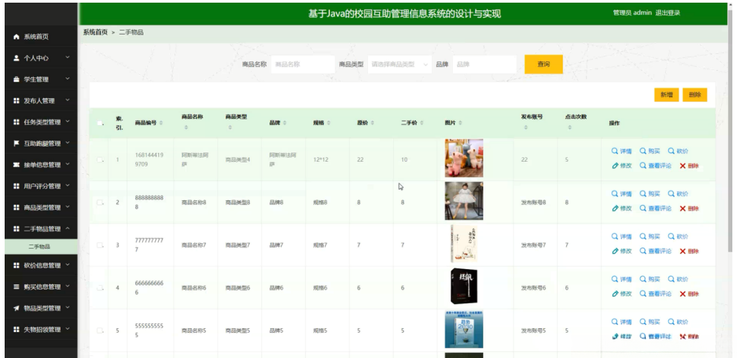Click the grid icon beside 任务类型管理

tap(17, 122)
